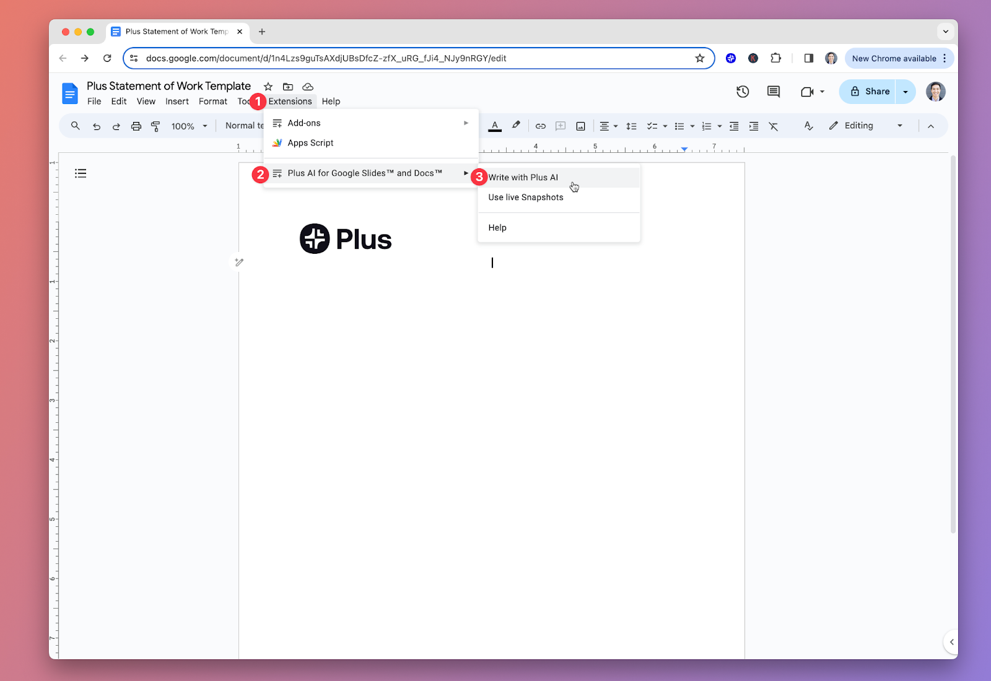Open the View menu
The image size is (991, 681).
click(x=146, y=102)
